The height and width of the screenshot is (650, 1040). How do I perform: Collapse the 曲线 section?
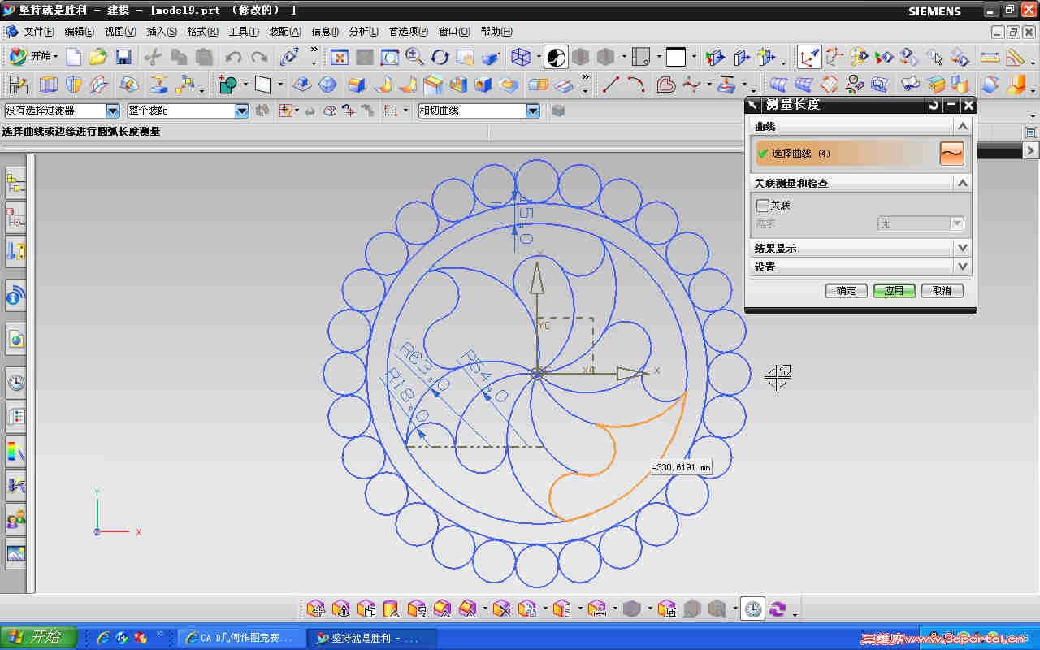[x=962, y=126]
